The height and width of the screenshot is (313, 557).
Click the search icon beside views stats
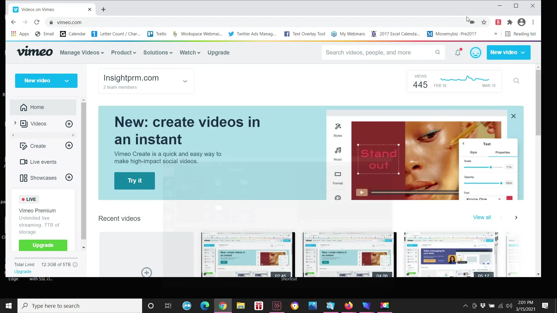(516, 81)
